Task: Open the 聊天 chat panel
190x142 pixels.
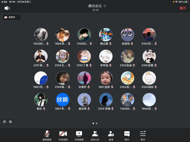Action: [x=127, y=135]
